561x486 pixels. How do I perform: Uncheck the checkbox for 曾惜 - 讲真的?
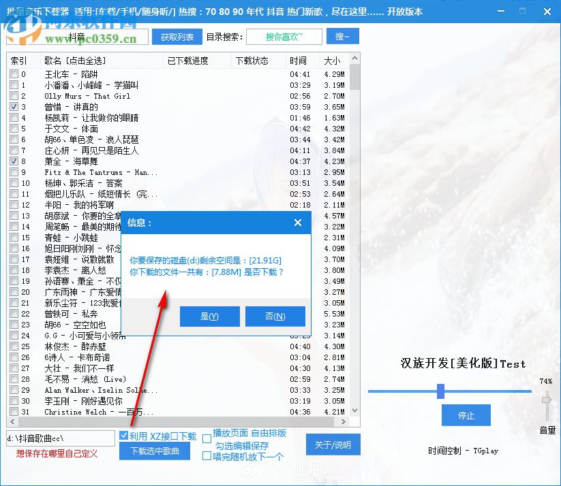pyautogui.click(x=15, y=106)
